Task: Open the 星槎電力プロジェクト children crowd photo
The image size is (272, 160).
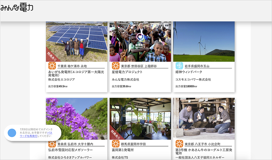Action: pyautogui.click(x=140, y=41)
